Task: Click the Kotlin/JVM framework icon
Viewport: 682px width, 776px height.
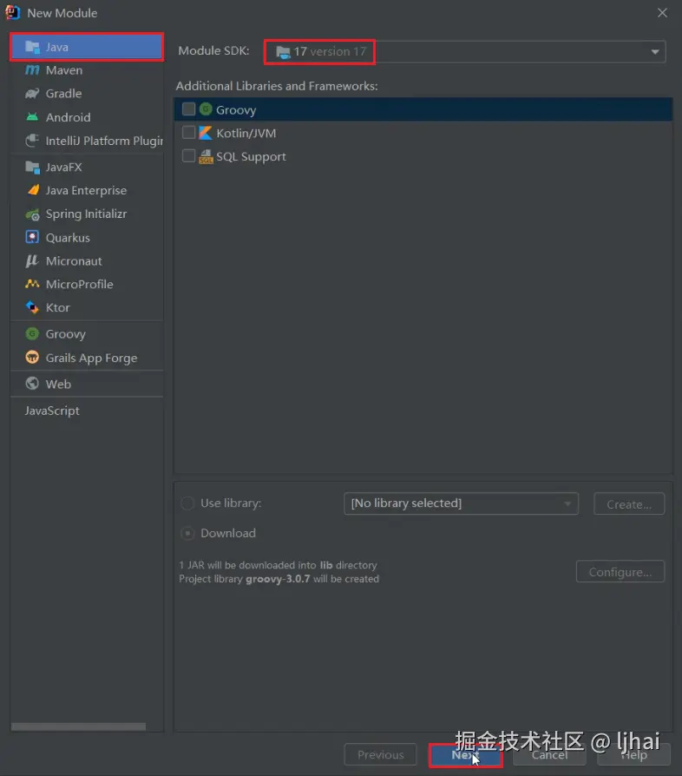Action: pos(206,133)
